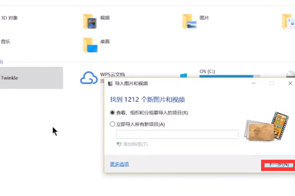The height and width of the screenshot is (196, 295).
Task: Select the Twinkle device item
Action: pos(31,78)
